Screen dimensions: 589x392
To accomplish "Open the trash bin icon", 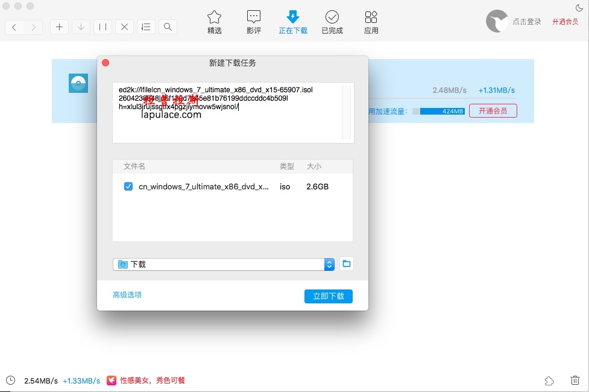I will 575,381.
